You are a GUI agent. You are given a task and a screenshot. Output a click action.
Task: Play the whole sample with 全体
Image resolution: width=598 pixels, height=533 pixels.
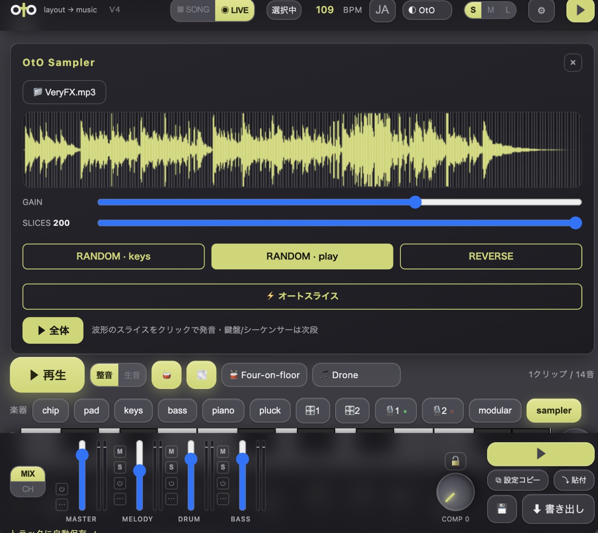pos(53,330)
